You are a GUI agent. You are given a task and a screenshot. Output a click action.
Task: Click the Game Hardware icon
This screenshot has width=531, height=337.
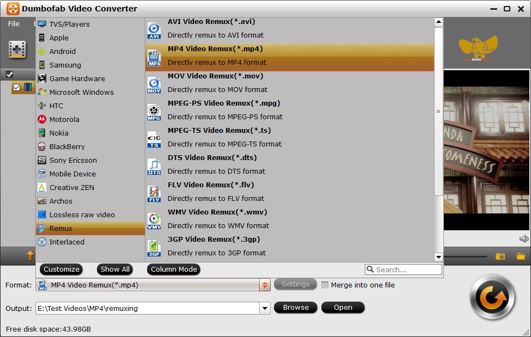tap(41, 78)
